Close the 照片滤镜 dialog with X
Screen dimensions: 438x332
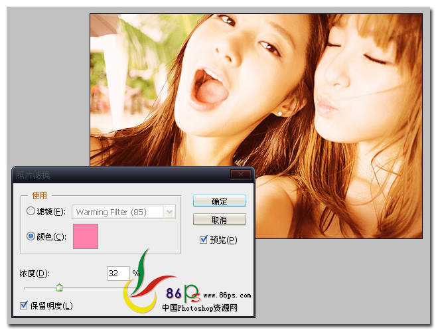point(241,175)
